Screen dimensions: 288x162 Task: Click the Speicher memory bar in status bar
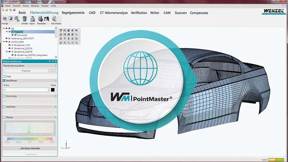276,160
